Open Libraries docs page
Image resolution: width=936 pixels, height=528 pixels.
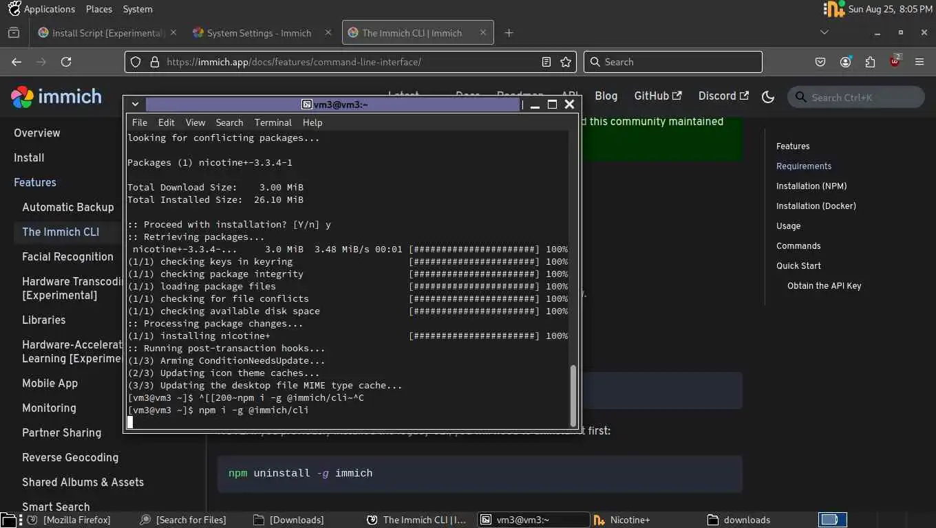tap(43, 320)
